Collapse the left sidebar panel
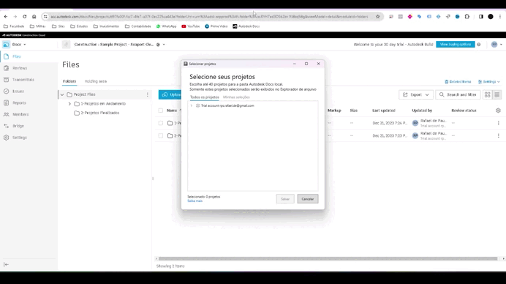506x284 pixels. (6, 264)
